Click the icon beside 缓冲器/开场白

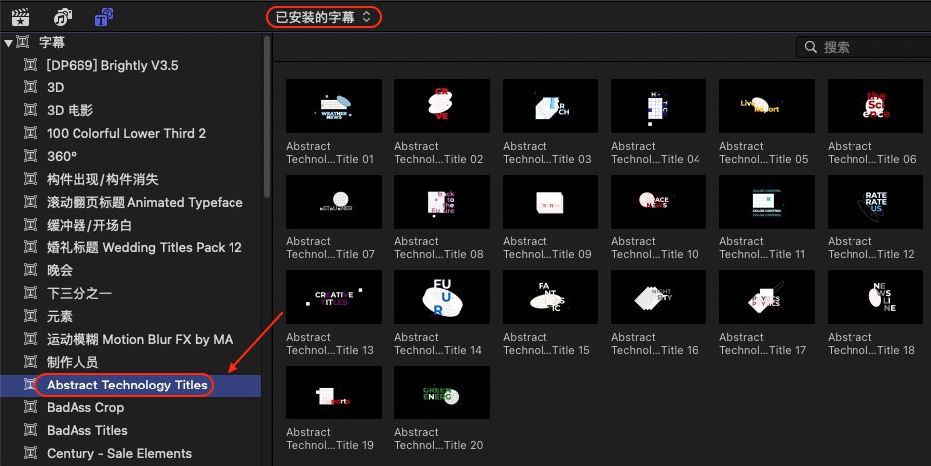(30, 225)
